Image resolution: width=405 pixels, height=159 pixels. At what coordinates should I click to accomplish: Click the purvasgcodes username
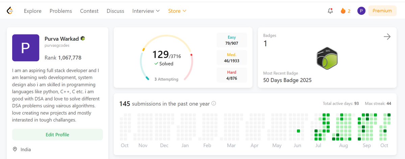click(57, 45)
